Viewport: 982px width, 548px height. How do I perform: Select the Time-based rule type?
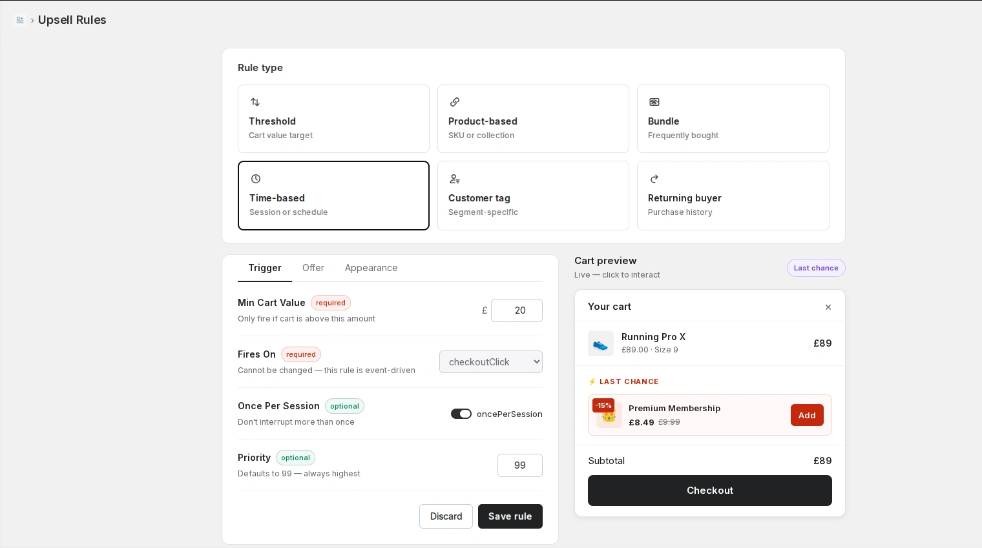tap(333, 196)
